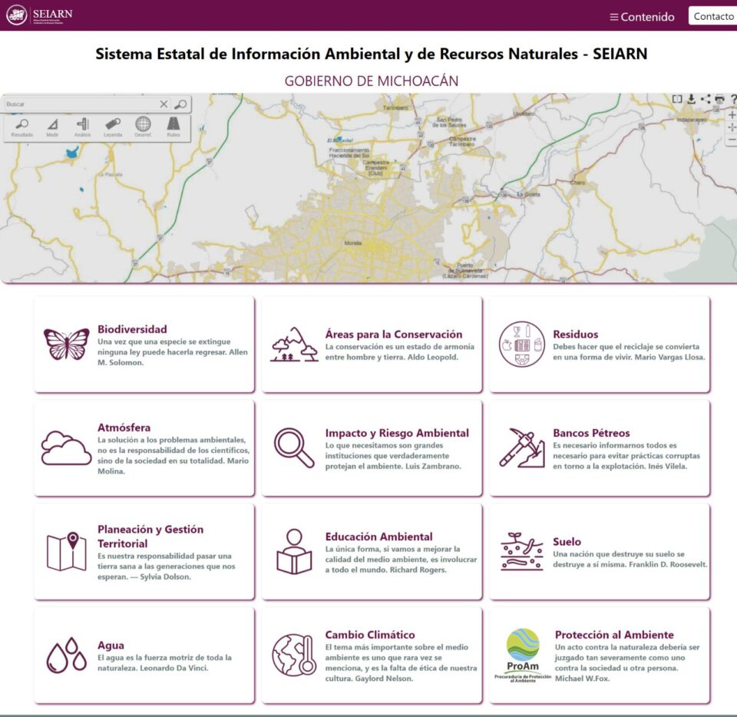This screenshot has width=737, height=717.
Task: Select the Análisis map tool
Action: (x=82, y=127)
